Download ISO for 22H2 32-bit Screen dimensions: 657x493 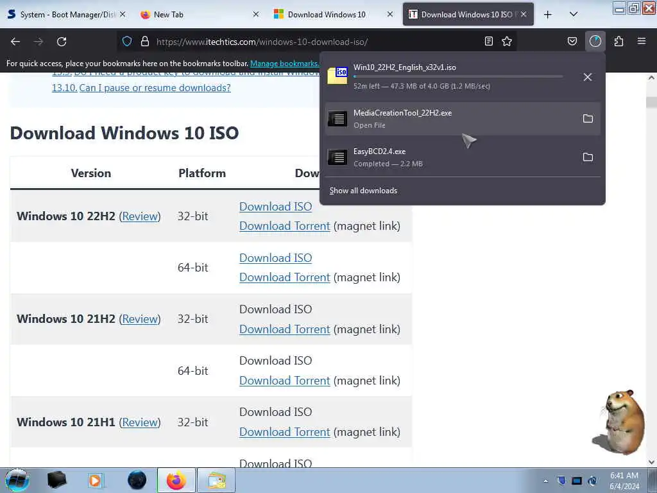pos(276,206)
